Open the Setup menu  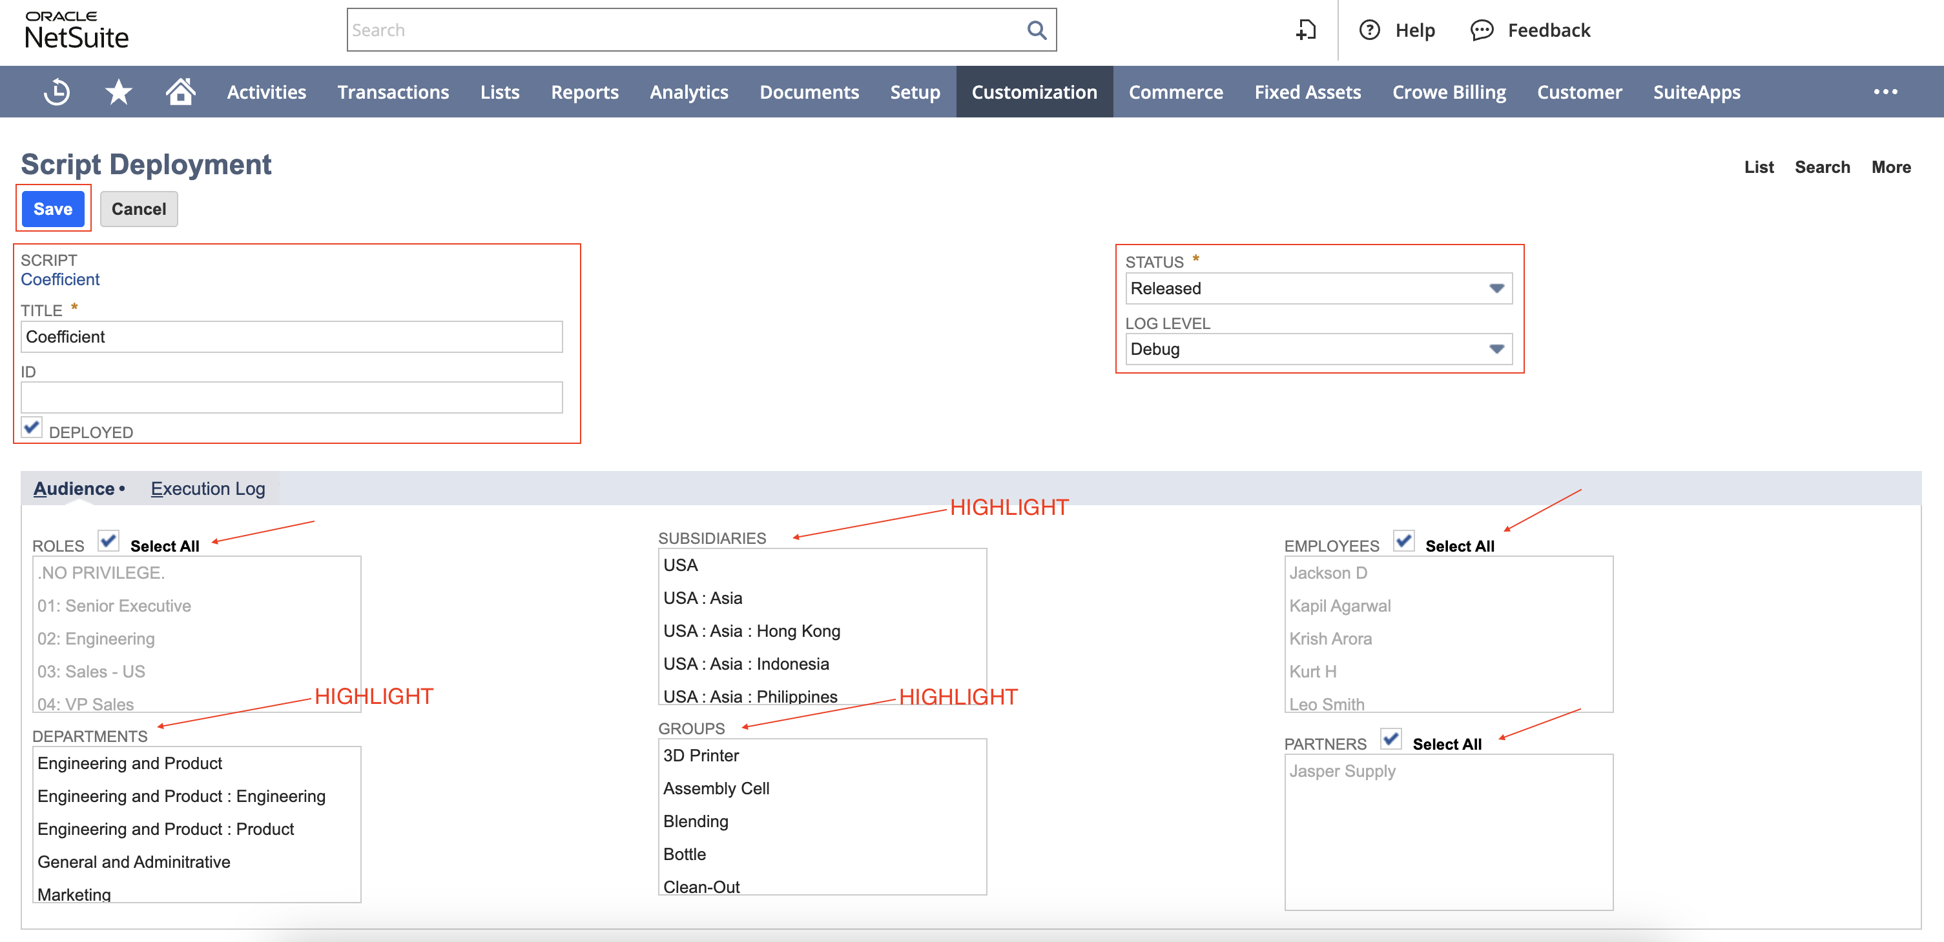(x=915, y=92)
